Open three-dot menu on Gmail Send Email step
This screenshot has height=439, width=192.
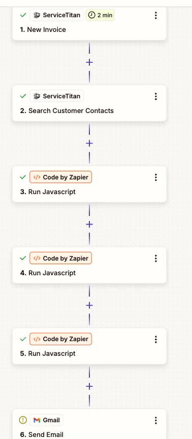click(156, 420)
